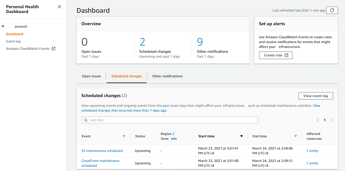Click the Affected resources column header
This screenshot has width=345, height=171.
[314, 136]
